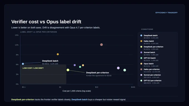Click the 'DeepSeek batch' callout inside the chart
The width and height of the screenshot is (189, 106).
click(x=50, y=61)
